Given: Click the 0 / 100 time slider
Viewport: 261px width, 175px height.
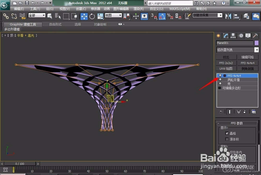Looking at the screenshot, I should click(20, 164).
